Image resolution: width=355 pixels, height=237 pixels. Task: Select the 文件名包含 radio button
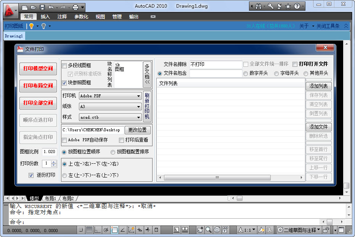[160, 73]
